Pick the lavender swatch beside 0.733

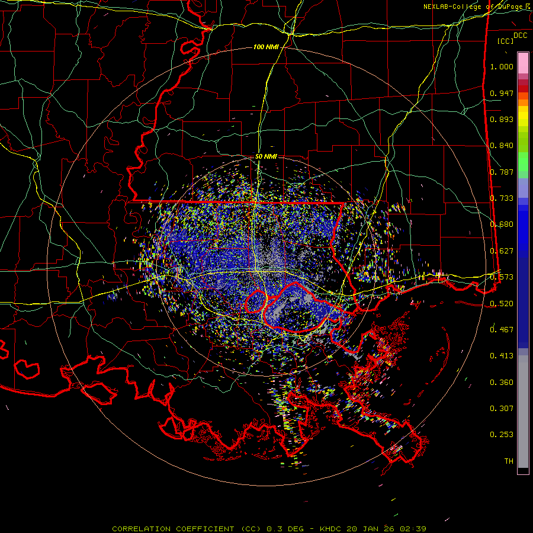523,188
